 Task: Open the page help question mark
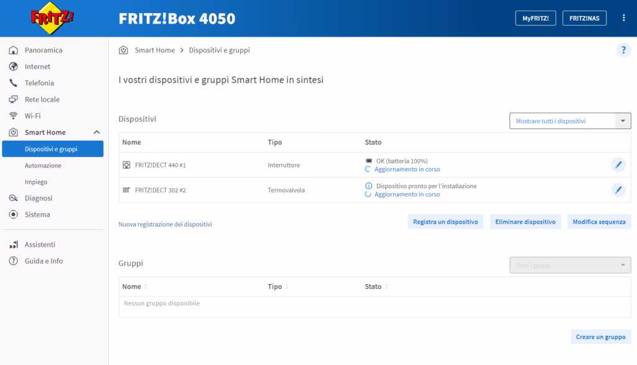[623, 50]
